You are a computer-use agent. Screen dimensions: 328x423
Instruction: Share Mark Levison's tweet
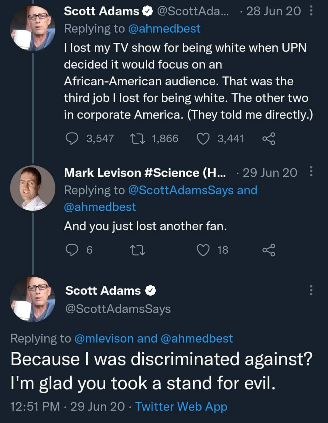269,250
